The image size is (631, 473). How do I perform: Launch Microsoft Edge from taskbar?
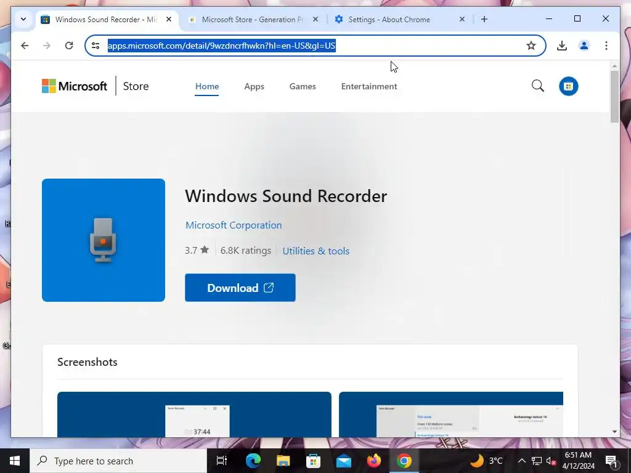[253, 461]
